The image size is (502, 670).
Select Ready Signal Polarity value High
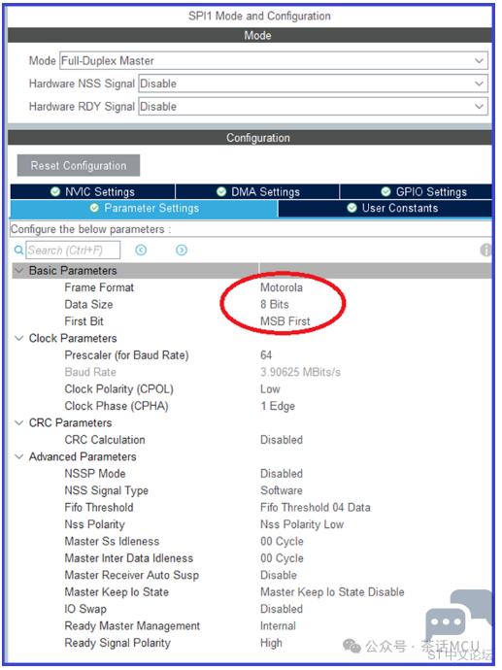point(271,643)
